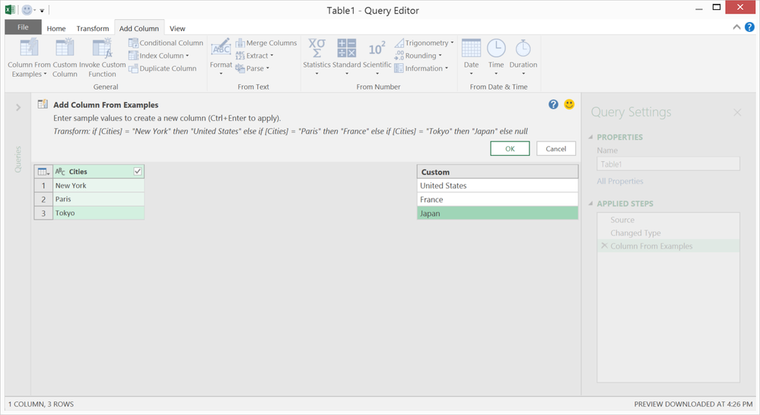760x415 pixels.
Task: Collapse the ribbon with the chevron
Action: coord(736,27)
